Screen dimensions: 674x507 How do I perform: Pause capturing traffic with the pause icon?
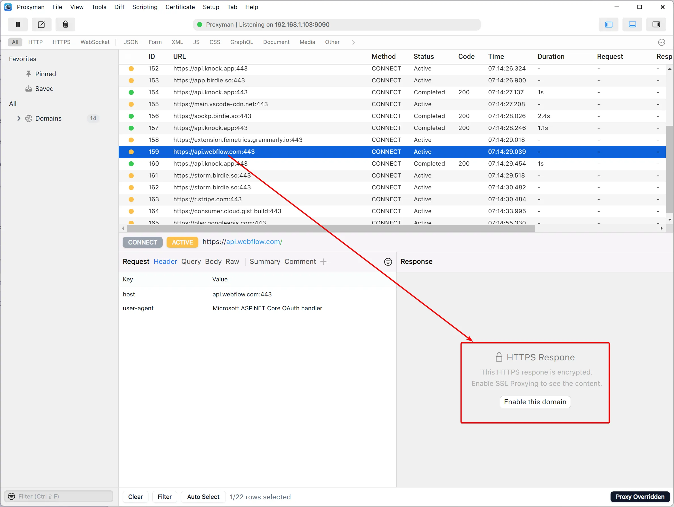(18, 24)
